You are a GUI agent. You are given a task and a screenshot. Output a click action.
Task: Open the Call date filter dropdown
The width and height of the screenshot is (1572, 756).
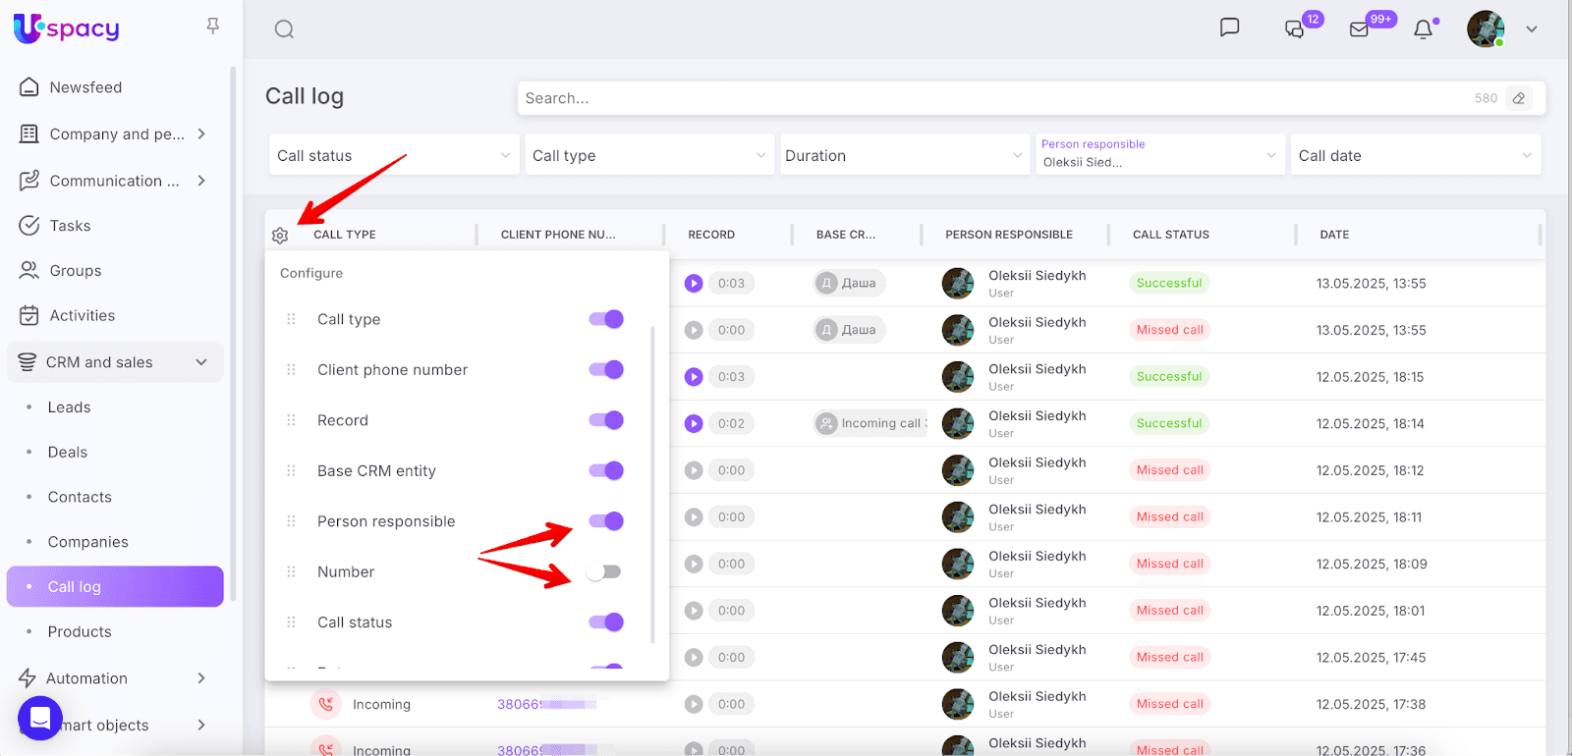coord(1414,155)
